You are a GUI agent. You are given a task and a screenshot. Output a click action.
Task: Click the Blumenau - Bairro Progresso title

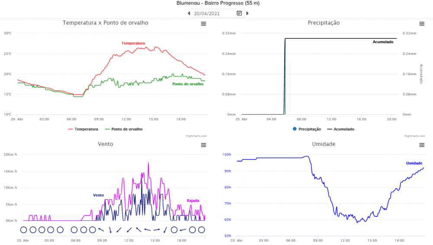pos(218,3)
